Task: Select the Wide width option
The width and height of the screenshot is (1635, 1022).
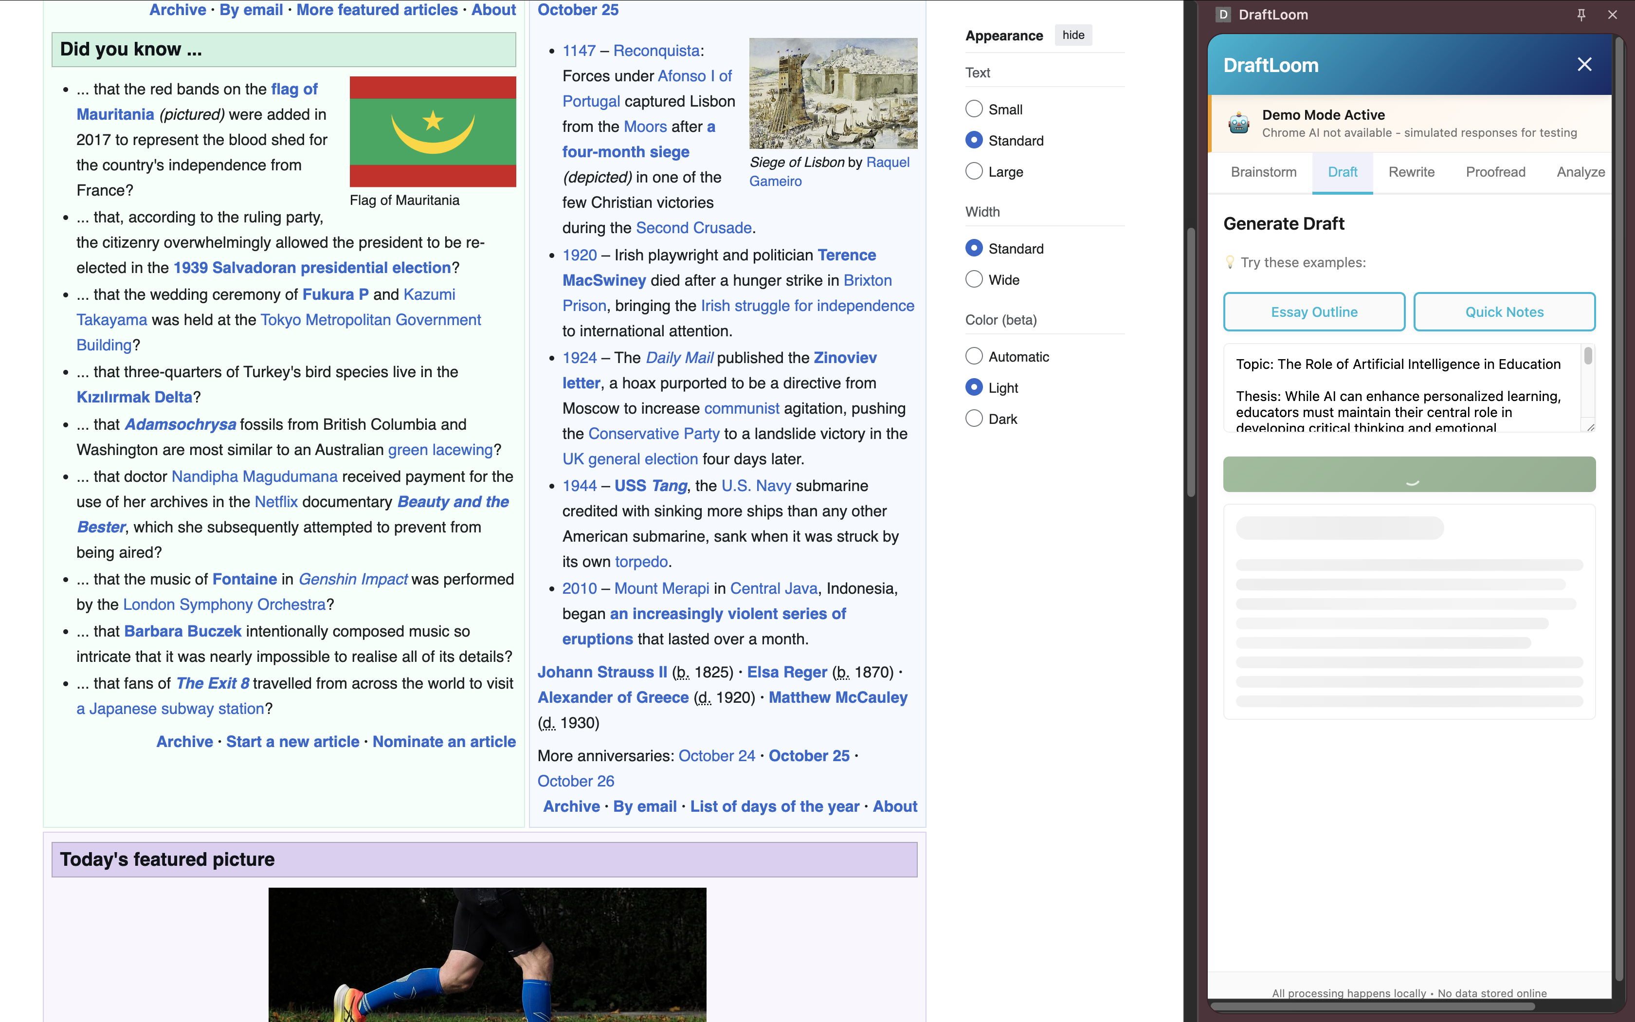Action: point(974,279)
